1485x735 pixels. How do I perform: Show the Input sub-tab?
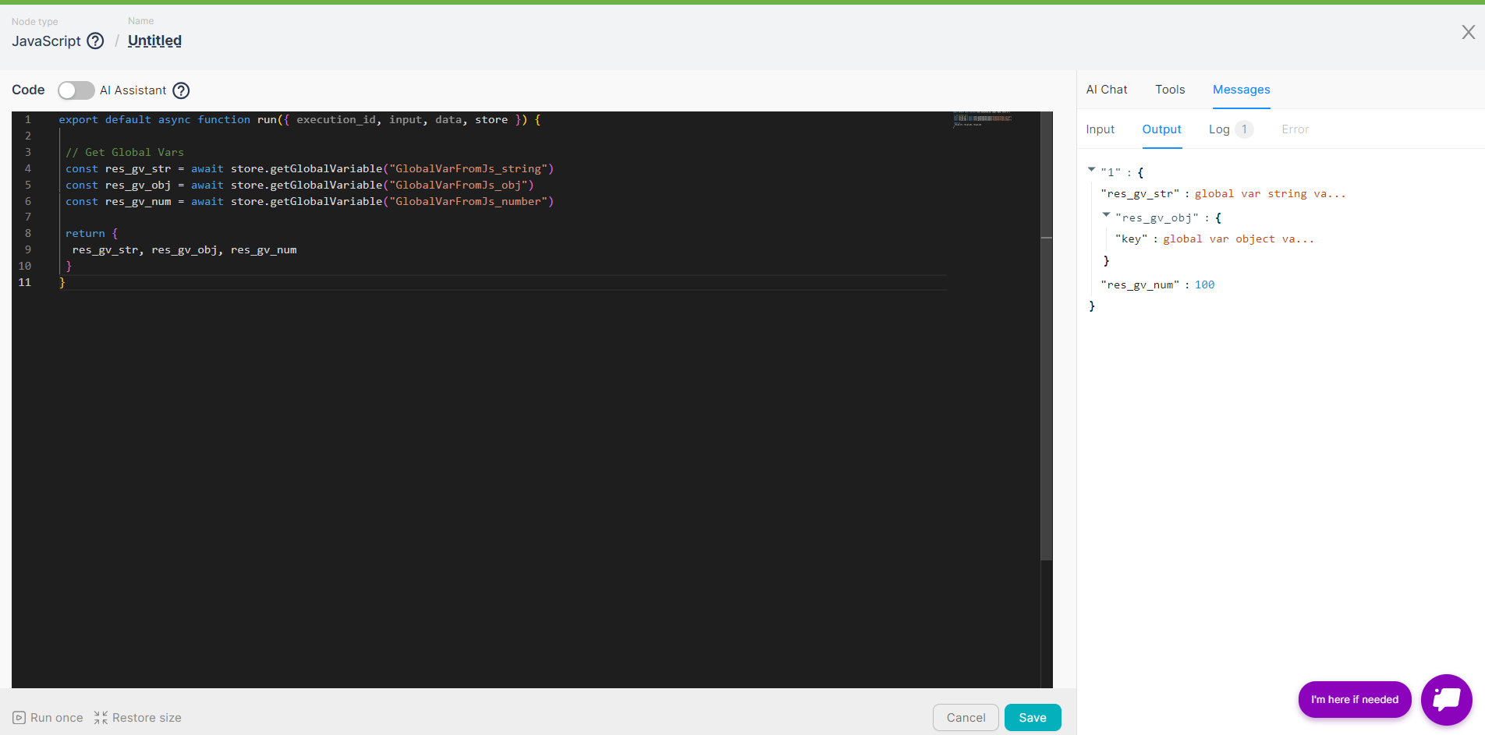[x=1100, y=129]
